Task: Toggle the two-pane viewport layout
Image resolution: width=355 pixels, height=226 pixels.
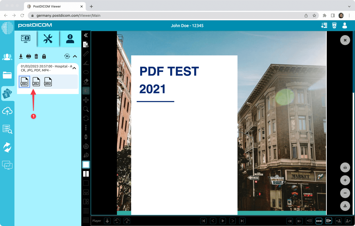Action: tap(86, 174)
